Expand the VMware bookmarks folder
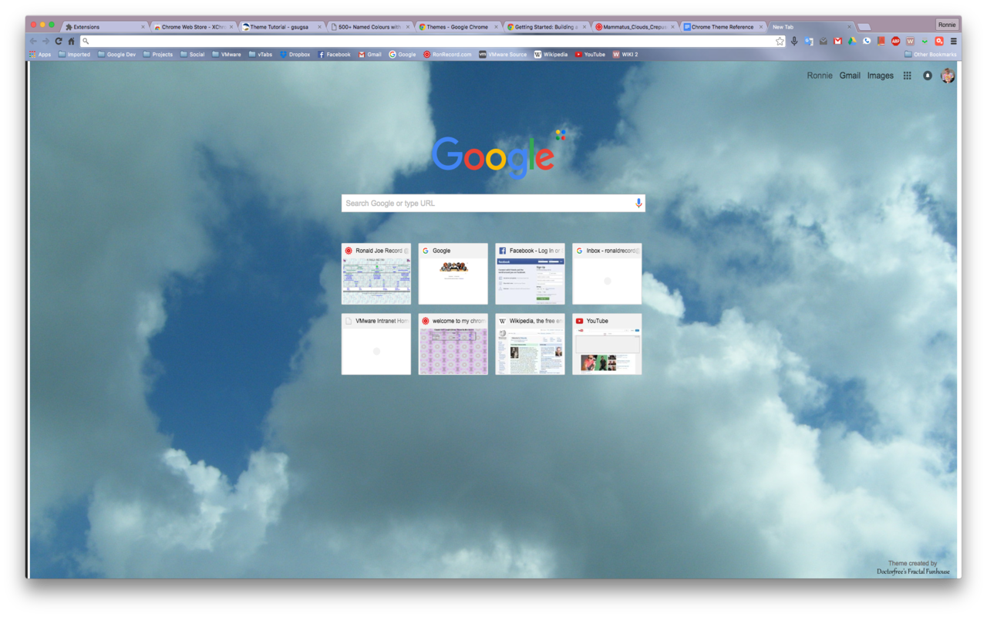987x617 pixels. 227,55
